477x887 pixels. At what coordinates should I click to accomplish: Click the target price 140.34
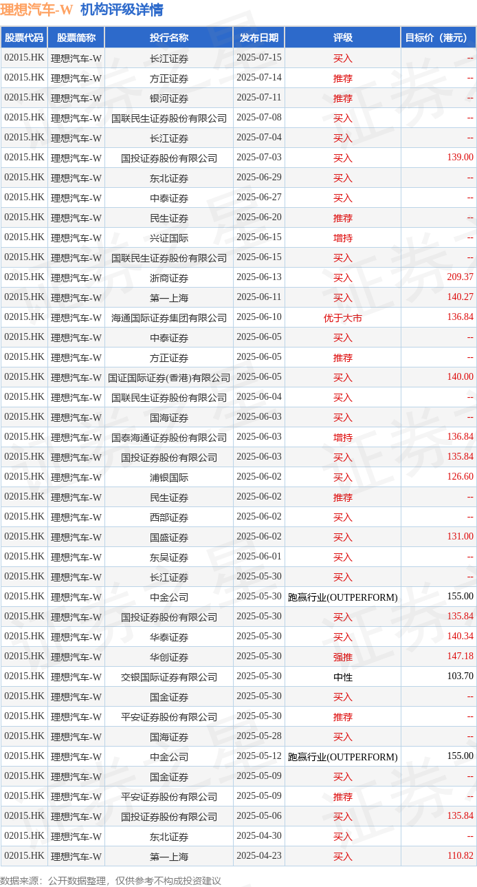click(x=460, y=637)
